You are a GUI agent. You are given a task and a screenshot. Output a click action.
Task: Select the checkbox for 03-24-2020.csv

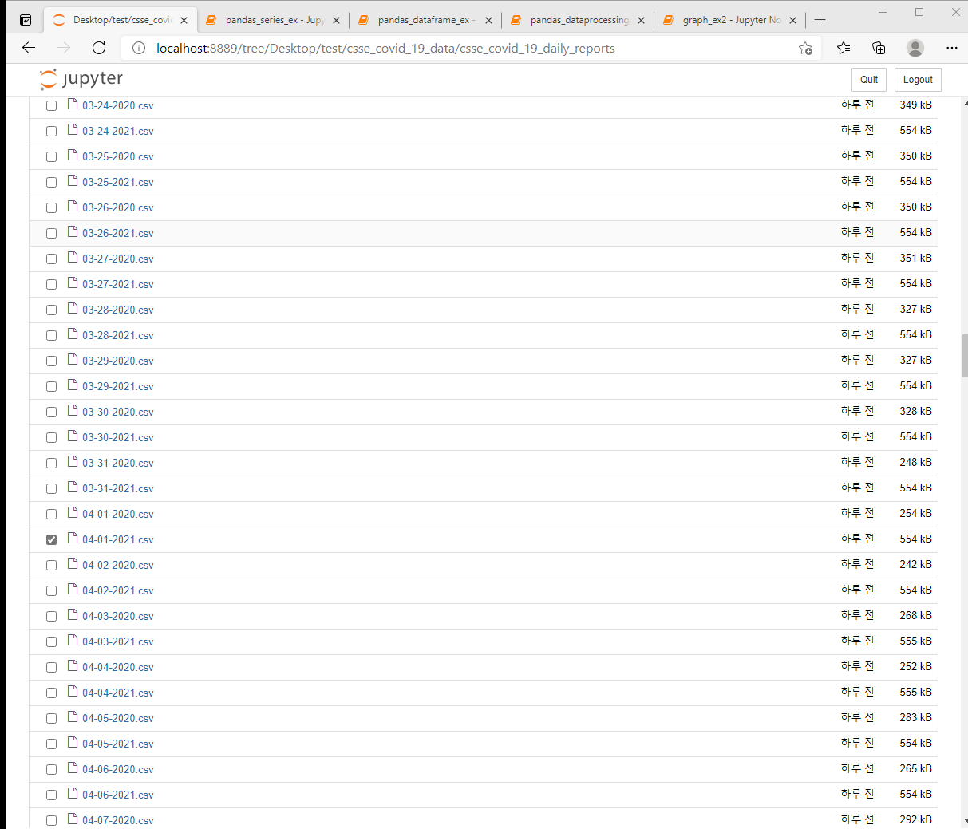pos(51,105)
